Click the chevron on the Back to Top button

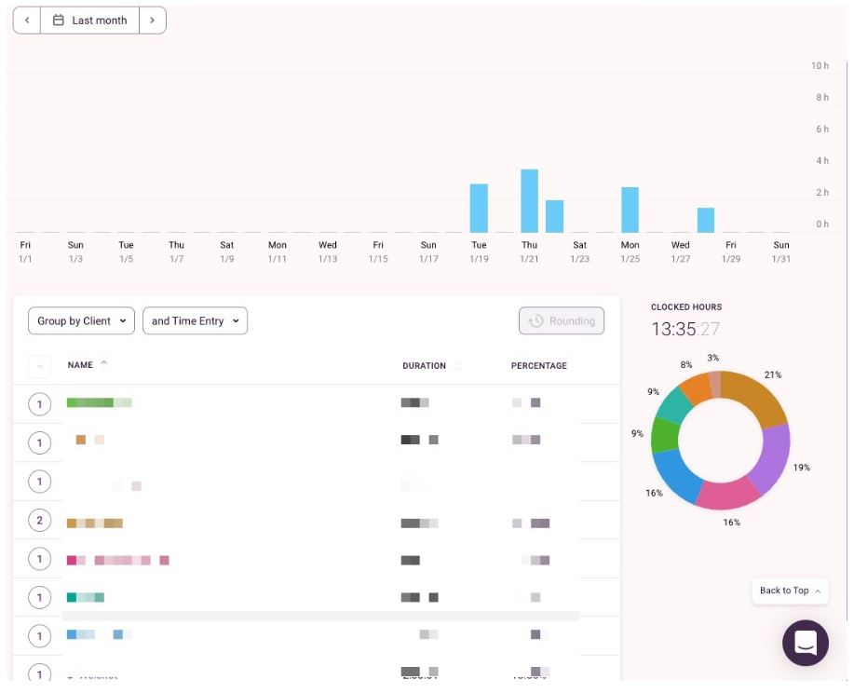(x=817, y=591)
